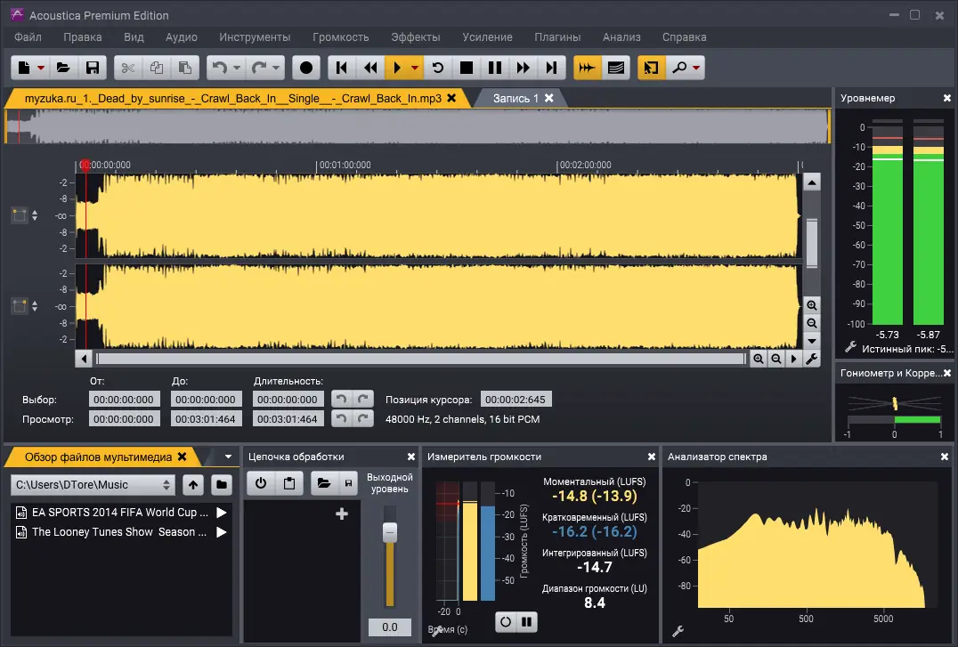Create a new file with the New icon
The height and width of the screenshot is (647, 958).
click(x=24, y=68)
